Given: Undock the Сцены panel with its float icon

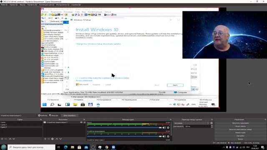Looking at the screenshot, I should tap(41, 120).
